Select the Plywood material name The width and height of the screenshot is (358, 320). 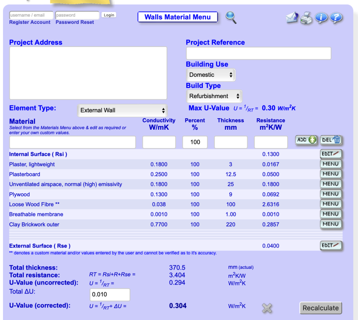(x=20, y=195)
